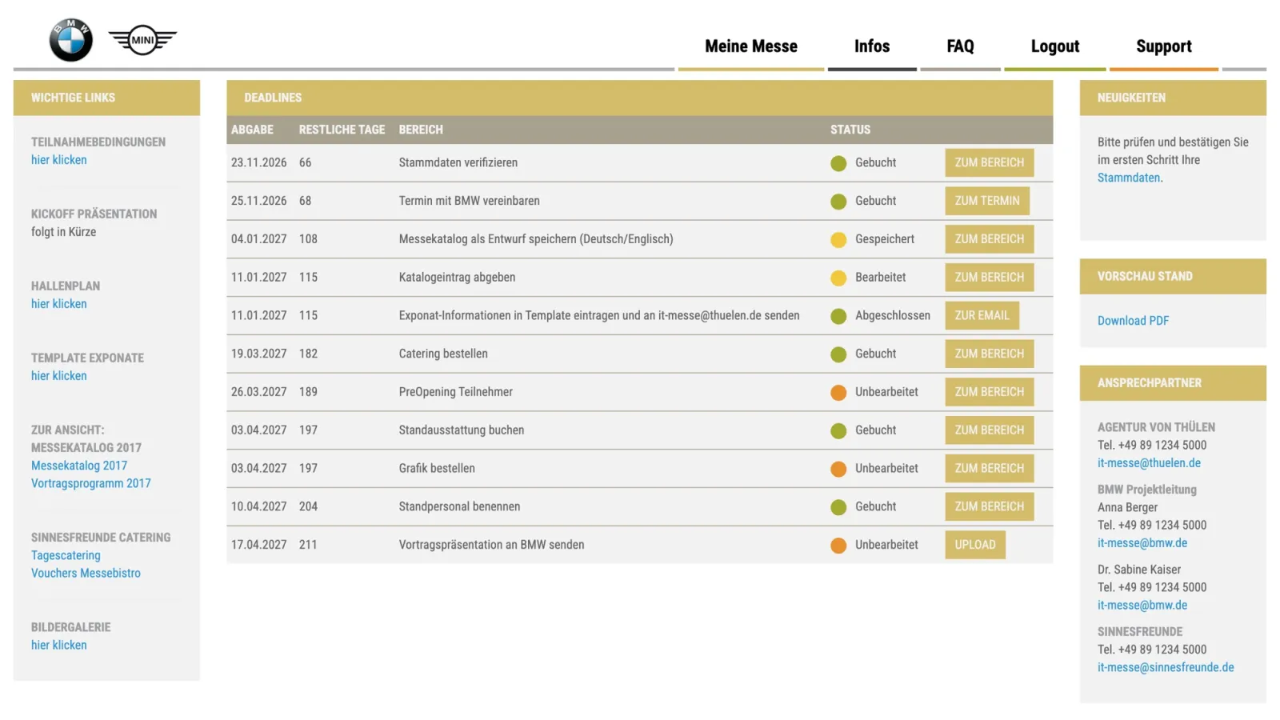Click the VORSCHAU STAND panel heading
Screen dimensions: 1280x720
click(x=1145, y=276)
